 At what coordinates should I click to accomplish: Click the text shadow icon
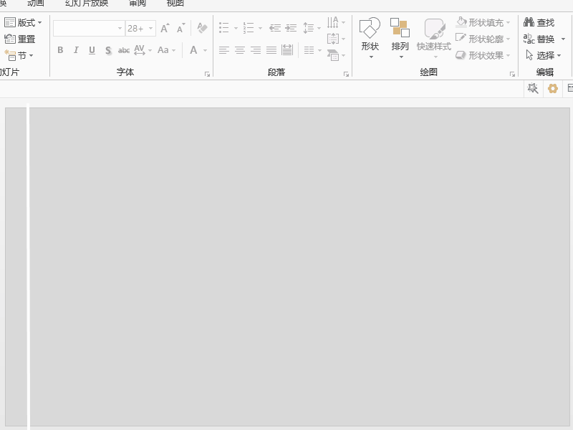click(107, 50)
